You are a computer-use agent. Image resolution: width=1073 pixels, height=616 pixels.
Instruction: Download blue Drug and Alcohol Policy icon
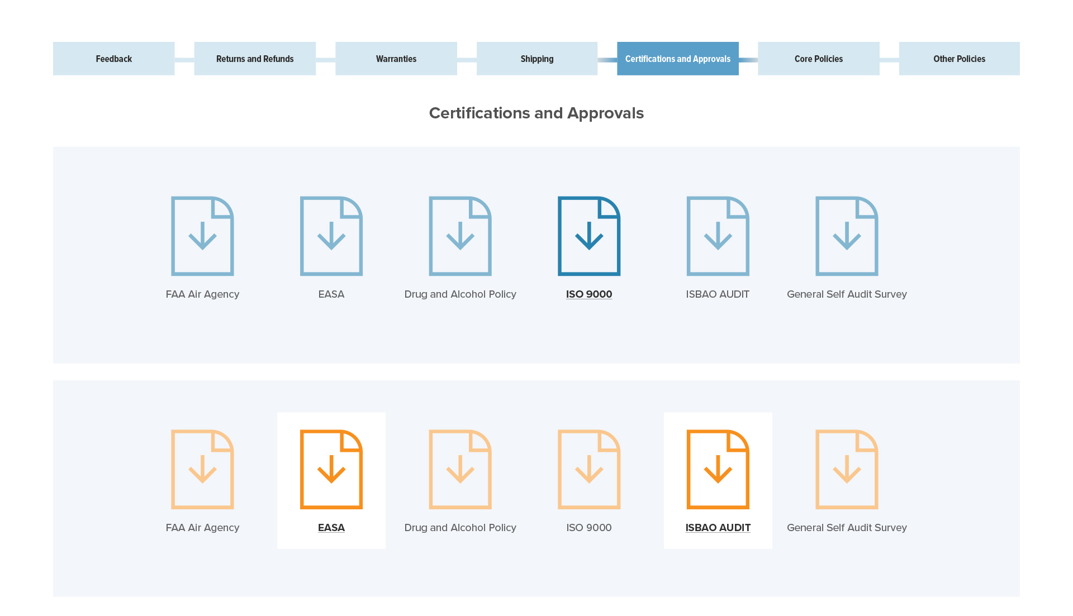[460, 236]
